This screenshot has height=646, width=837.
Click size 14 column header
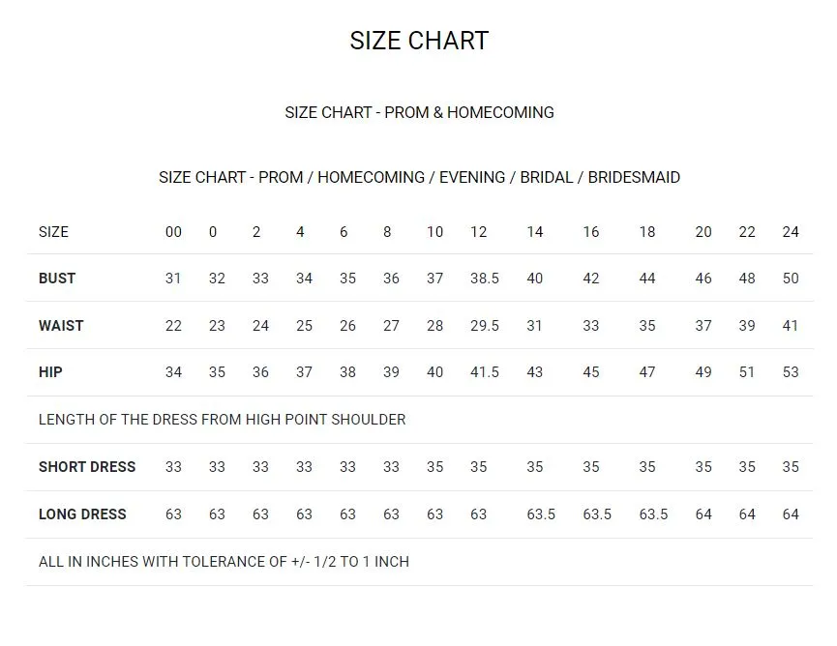535,232
